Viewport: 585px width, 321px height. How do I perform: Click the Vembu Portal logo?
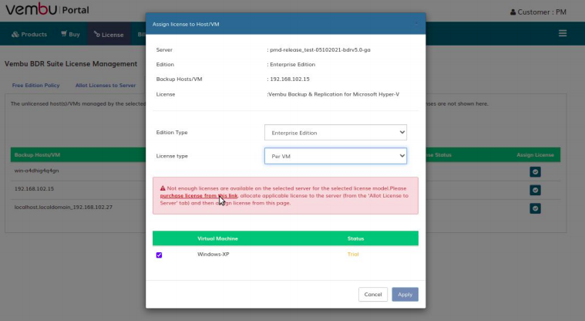tap(47, 9)
